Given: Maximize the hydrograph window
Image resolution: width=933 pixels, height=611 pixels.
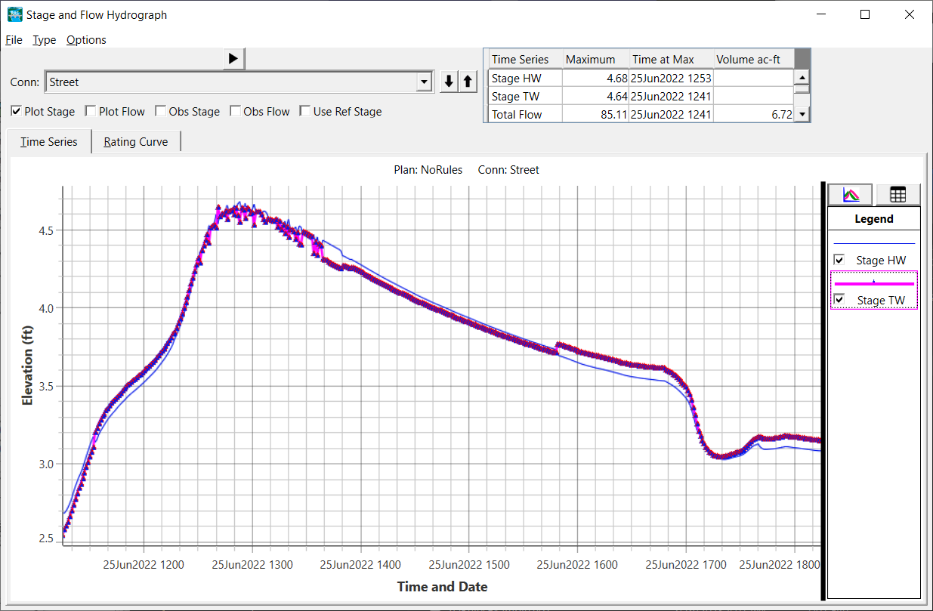Looking at the screenshot, I should pyautogui.click(x=865, y=14).
